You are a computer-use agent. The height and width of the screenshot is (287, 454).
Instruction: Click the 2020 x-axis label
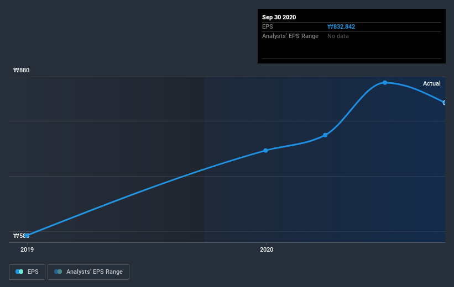pos(267,249)
